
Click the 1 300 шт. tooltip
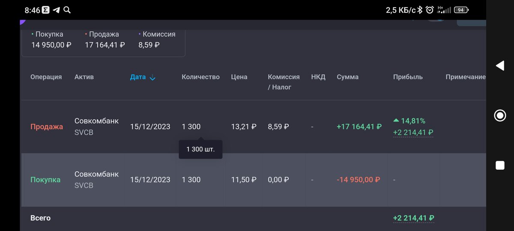pos(200,150)
